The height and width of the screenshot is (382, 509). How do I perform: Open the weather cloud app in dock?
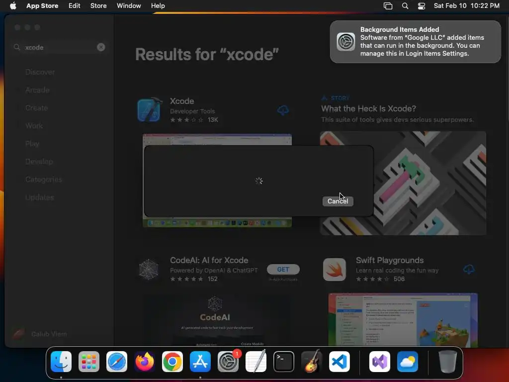click(x=408, y=362)
